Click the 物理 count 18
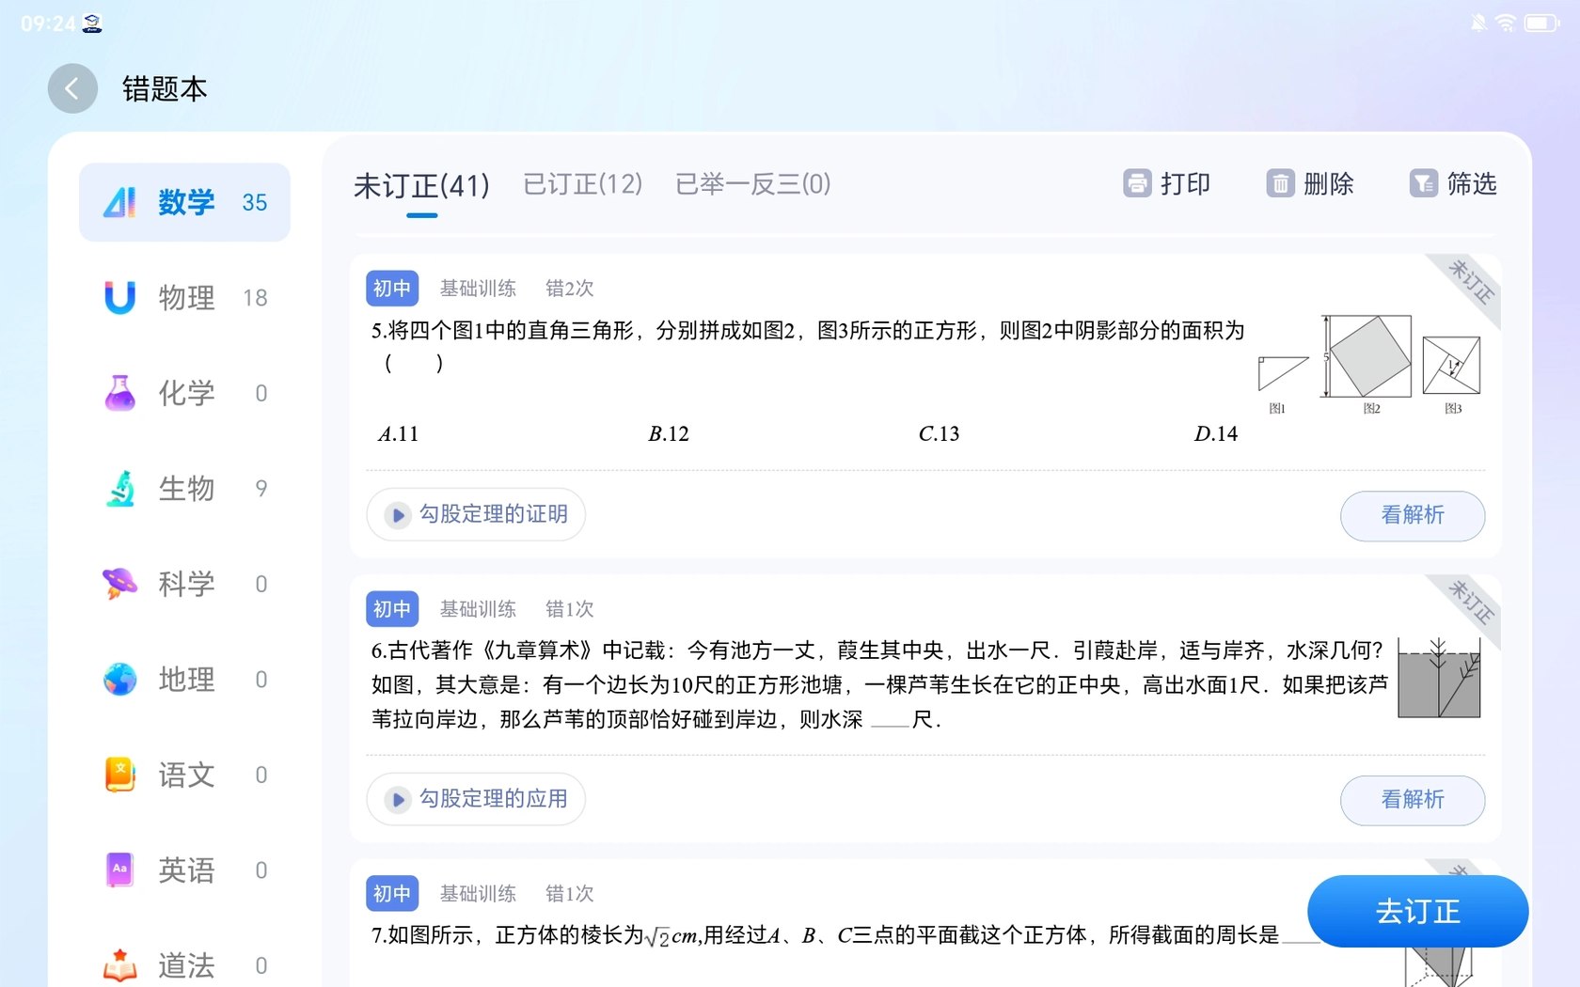 pyautogui.click(x=255, y=298)
